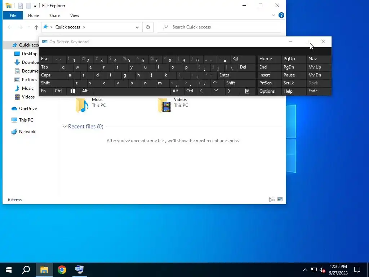Click the Search Quick access field
This screenshot has width=369, height=277.
[x=219, y=27]
